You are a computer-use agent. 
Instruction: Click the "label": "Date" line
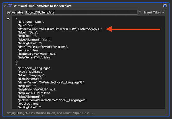[x=28, y=33]
